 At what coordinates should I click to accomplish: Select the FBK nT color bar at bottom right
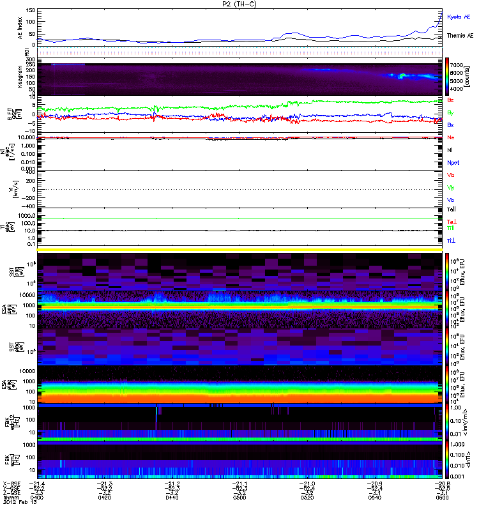447,460
